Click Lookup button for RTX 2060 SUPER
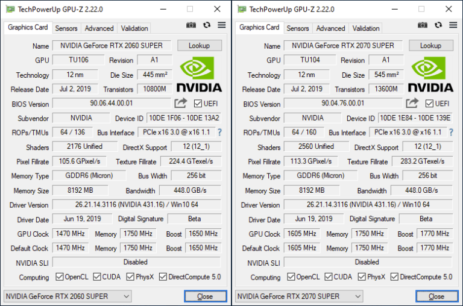Screen dimensions: 463x306 (200, 46)
